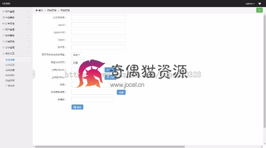The image size is (266, 148).
Task: Open the 红包 payout method dropdown
Action: (x=79, y=62)
